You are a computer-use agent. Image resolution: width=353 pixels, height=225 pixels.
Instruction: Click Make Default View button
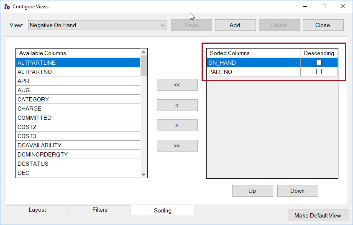318,215
